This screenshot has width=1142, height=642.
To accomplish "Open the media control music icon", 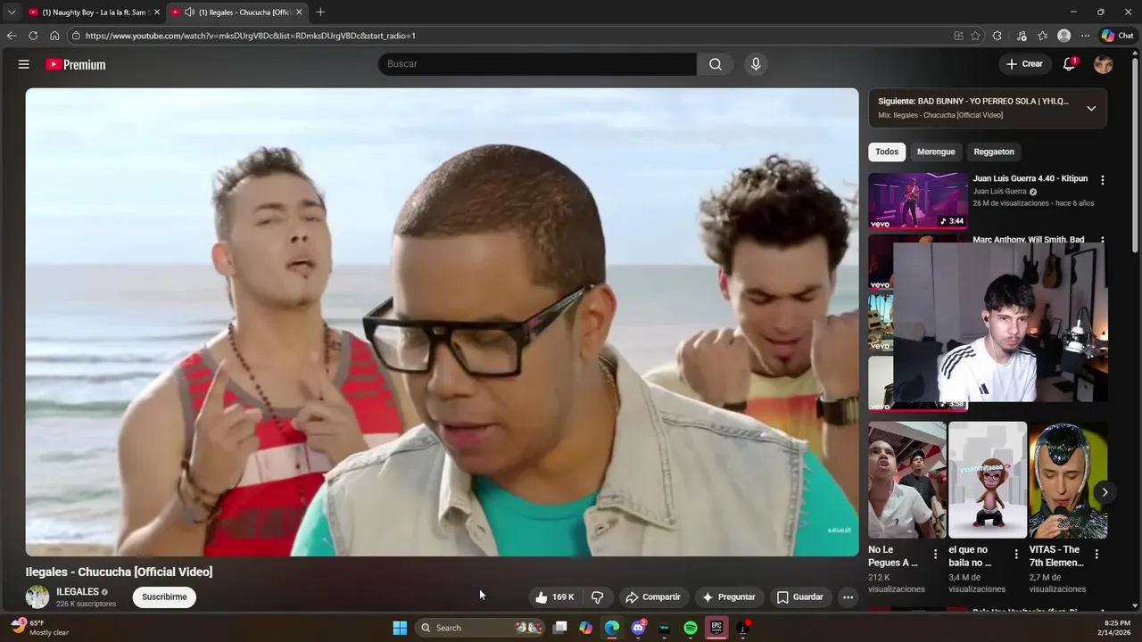I will click(x=1022, y=36).
